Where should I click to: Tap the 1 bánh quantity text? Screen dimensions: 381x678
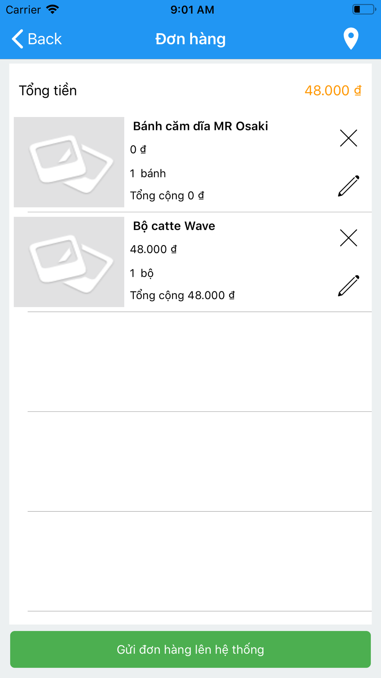tap(148, 174)
